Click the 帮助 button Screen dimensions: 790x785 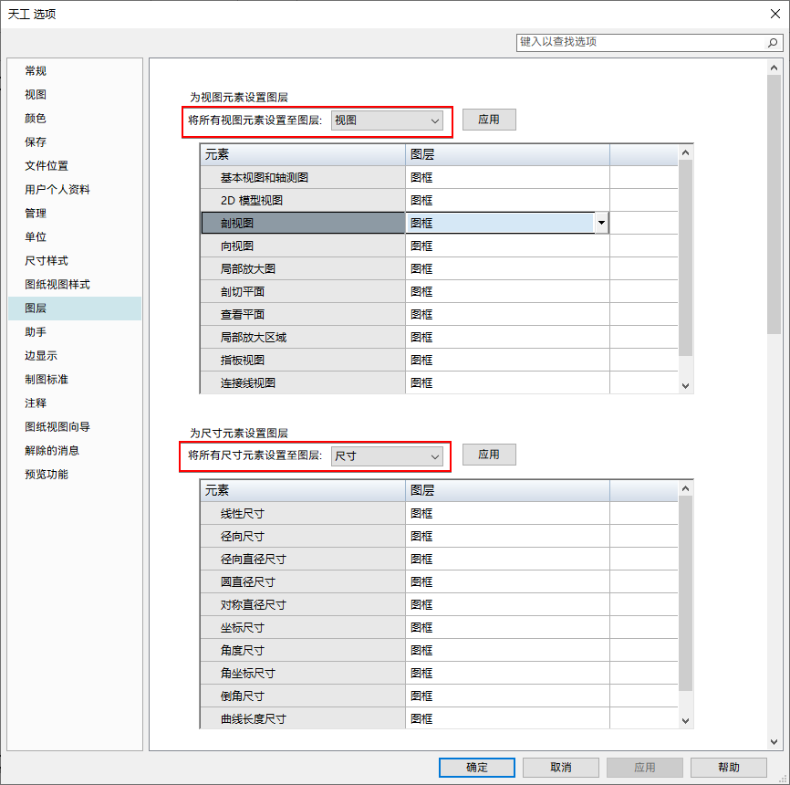point(728,768)
